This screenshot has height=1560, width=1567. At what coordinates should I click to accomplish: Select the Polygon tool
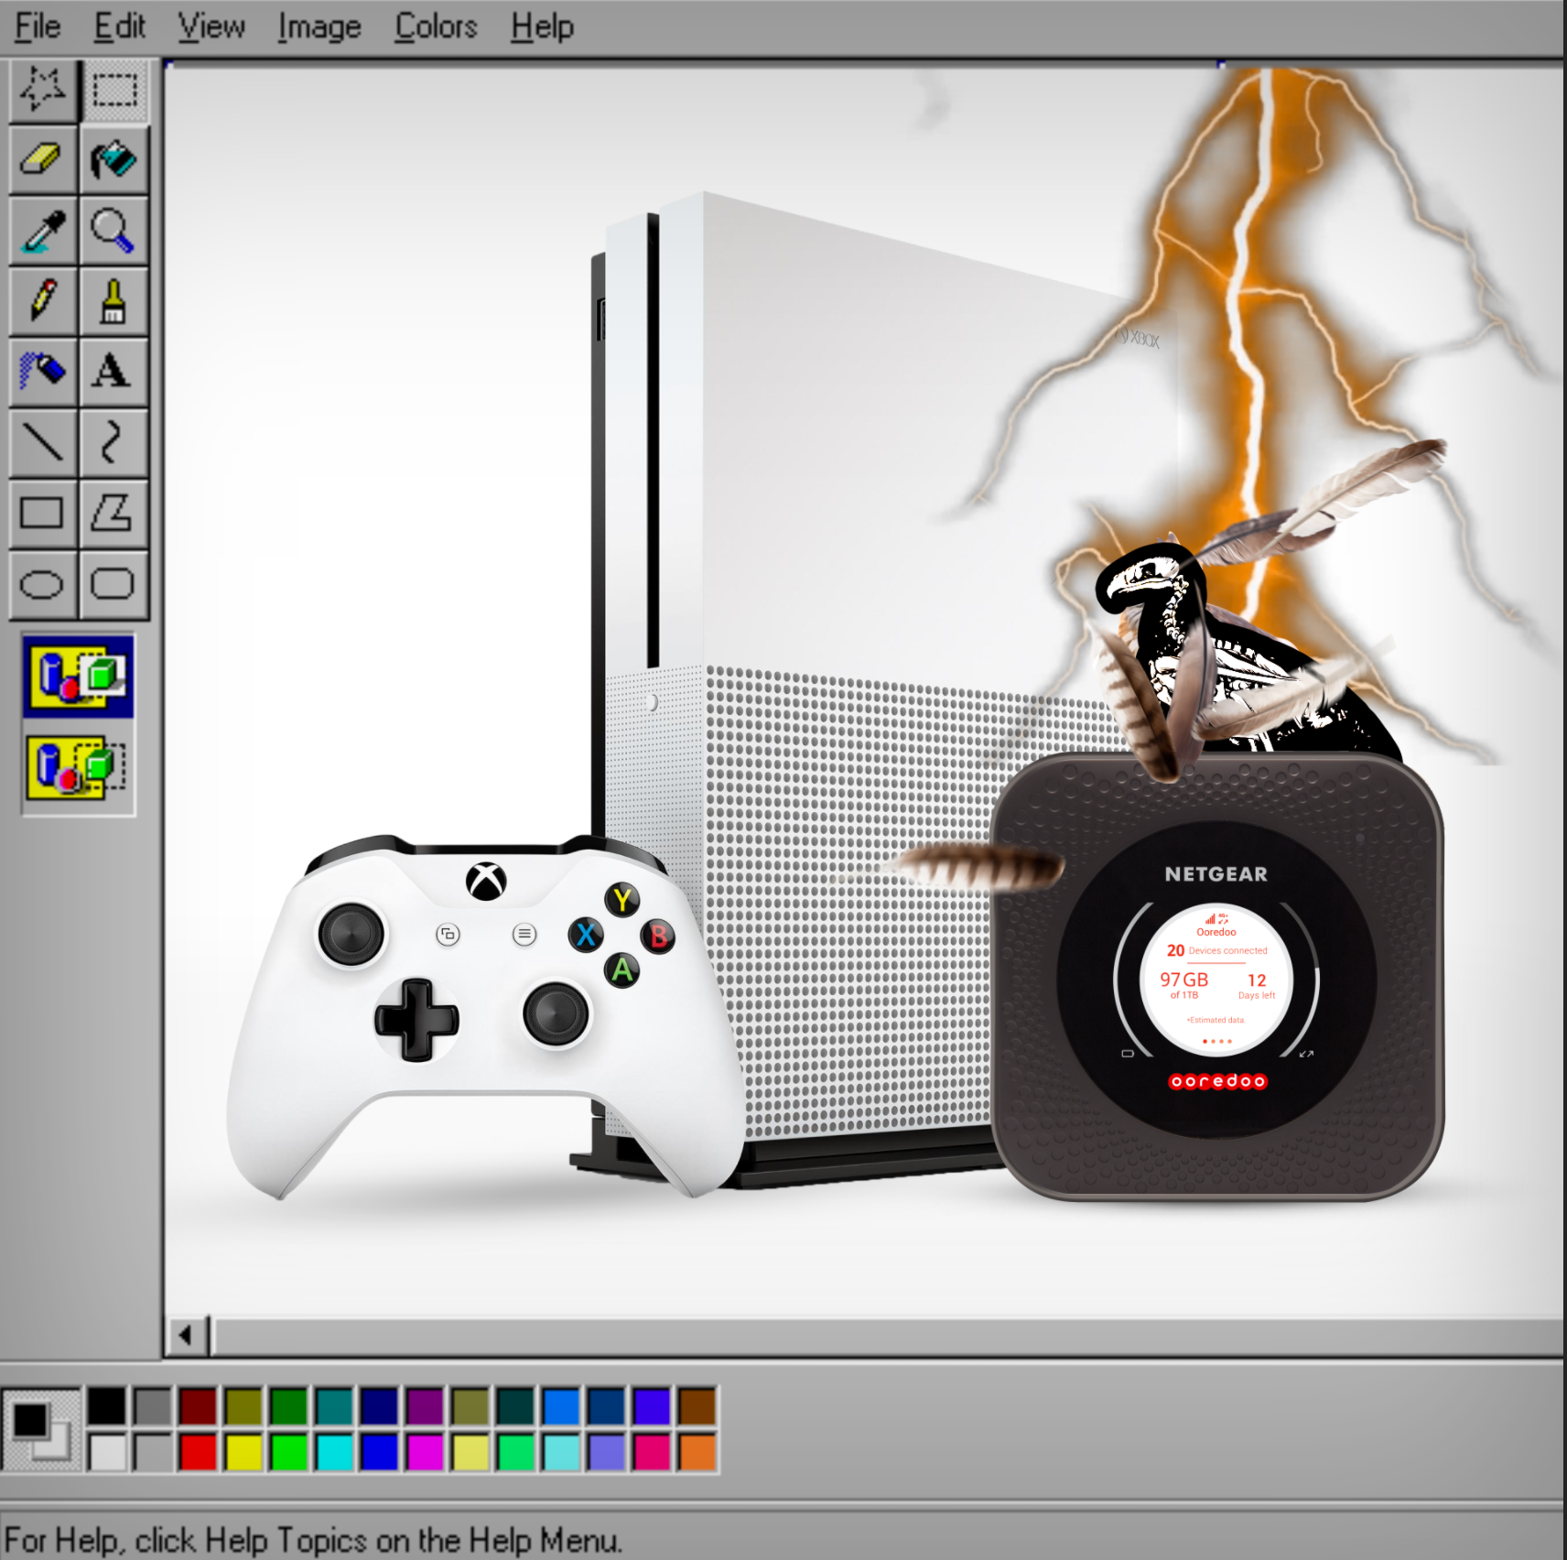(114, 513)
